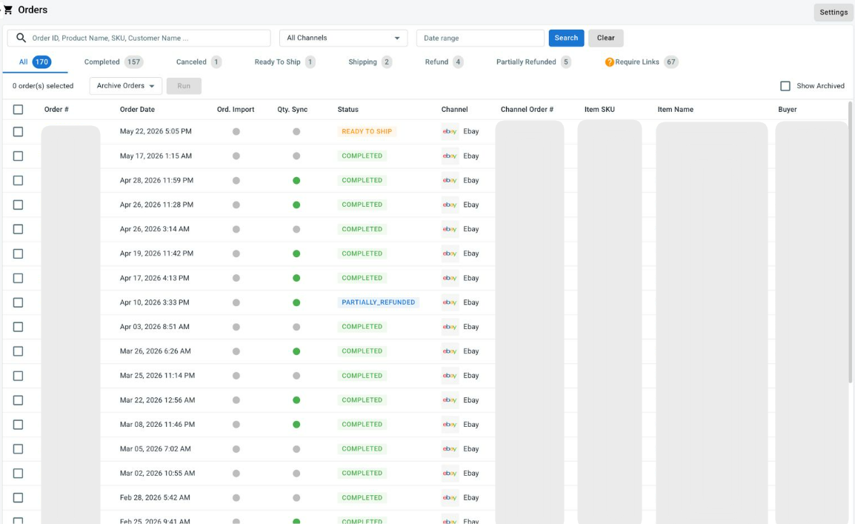Select the May 17, 2026 1:15 AM order checkbox
Screen dimensions: 855x524
pyautogui.click(x=18, y=156)
